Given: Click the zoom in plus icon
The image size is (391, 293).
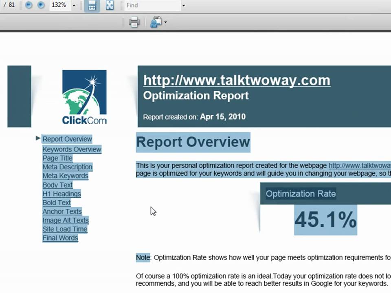Looking at the screenshot, I should 41,5.
